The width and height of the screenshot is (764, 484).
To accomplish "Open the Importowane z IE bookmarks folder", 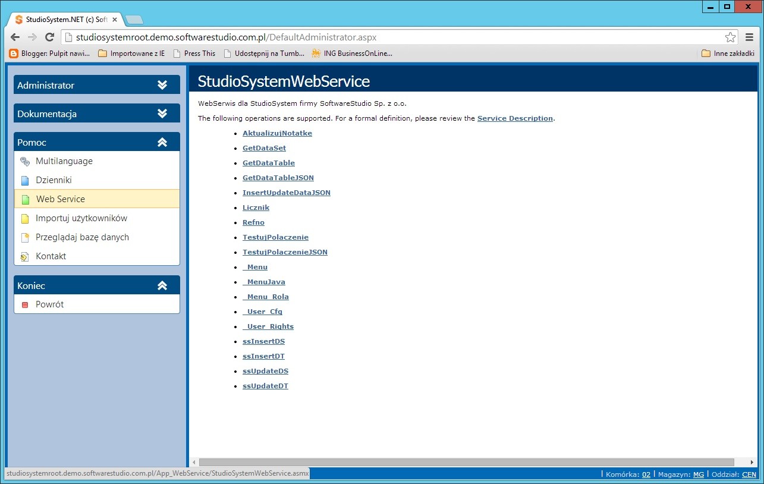I will pos(131,54).
